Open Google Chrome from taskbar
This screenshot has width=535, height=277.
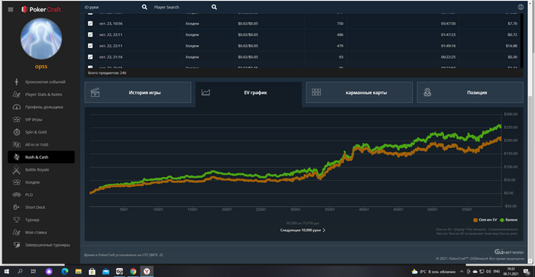click(133, 272)
